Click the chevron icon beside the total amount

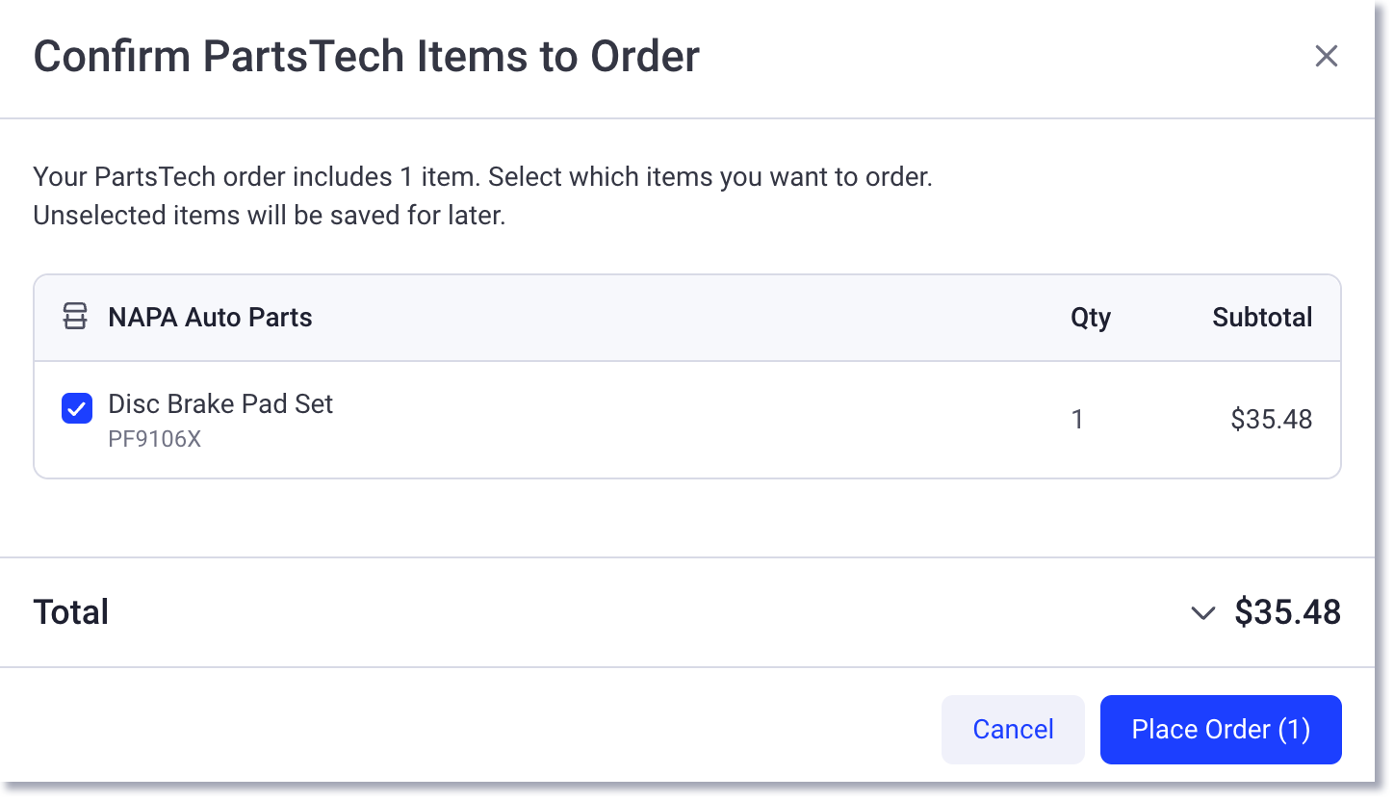pyautogui.click(x=1202, y=613)
